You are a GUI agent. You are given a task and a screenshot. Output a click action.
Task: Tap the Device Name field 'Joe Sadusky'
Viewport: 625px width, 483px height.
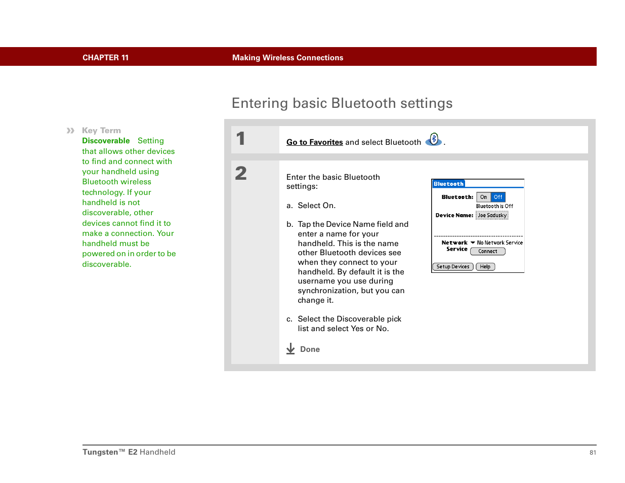(x=492, y=215)
